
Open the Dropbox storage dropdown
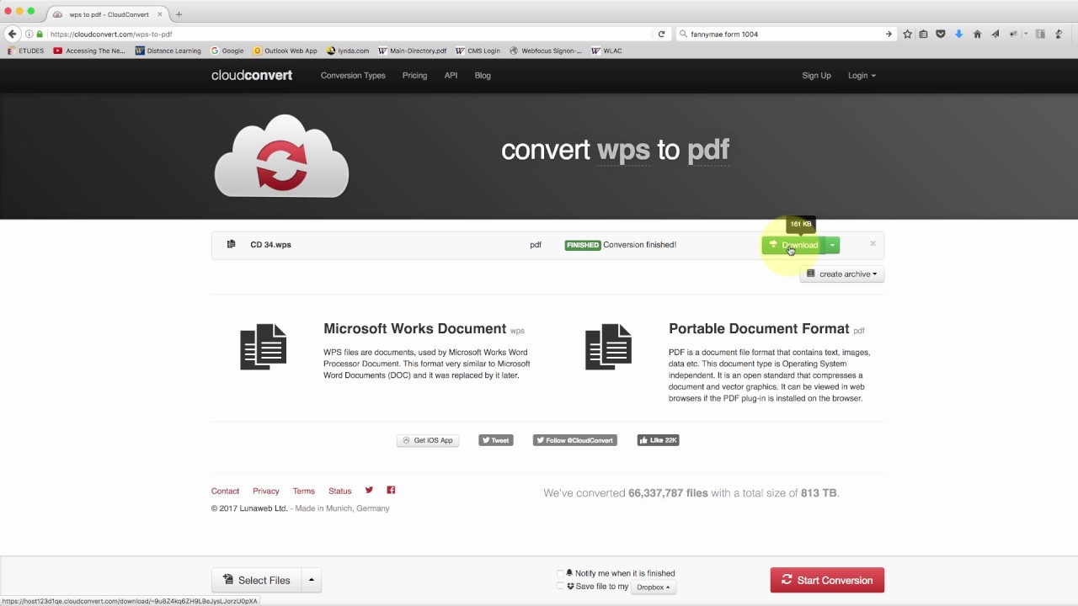[654, 587]
